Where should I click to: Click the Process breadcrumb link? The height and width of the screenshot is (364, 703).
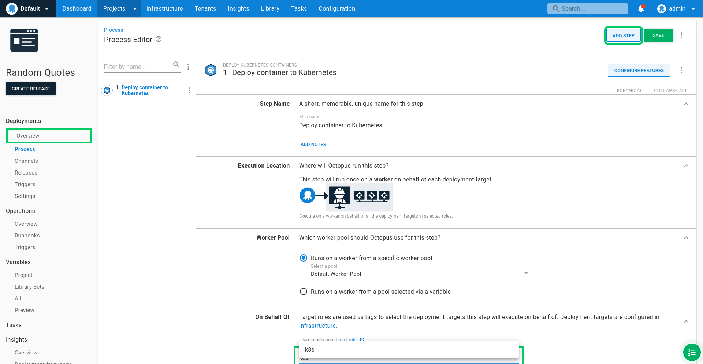(114, 30)
